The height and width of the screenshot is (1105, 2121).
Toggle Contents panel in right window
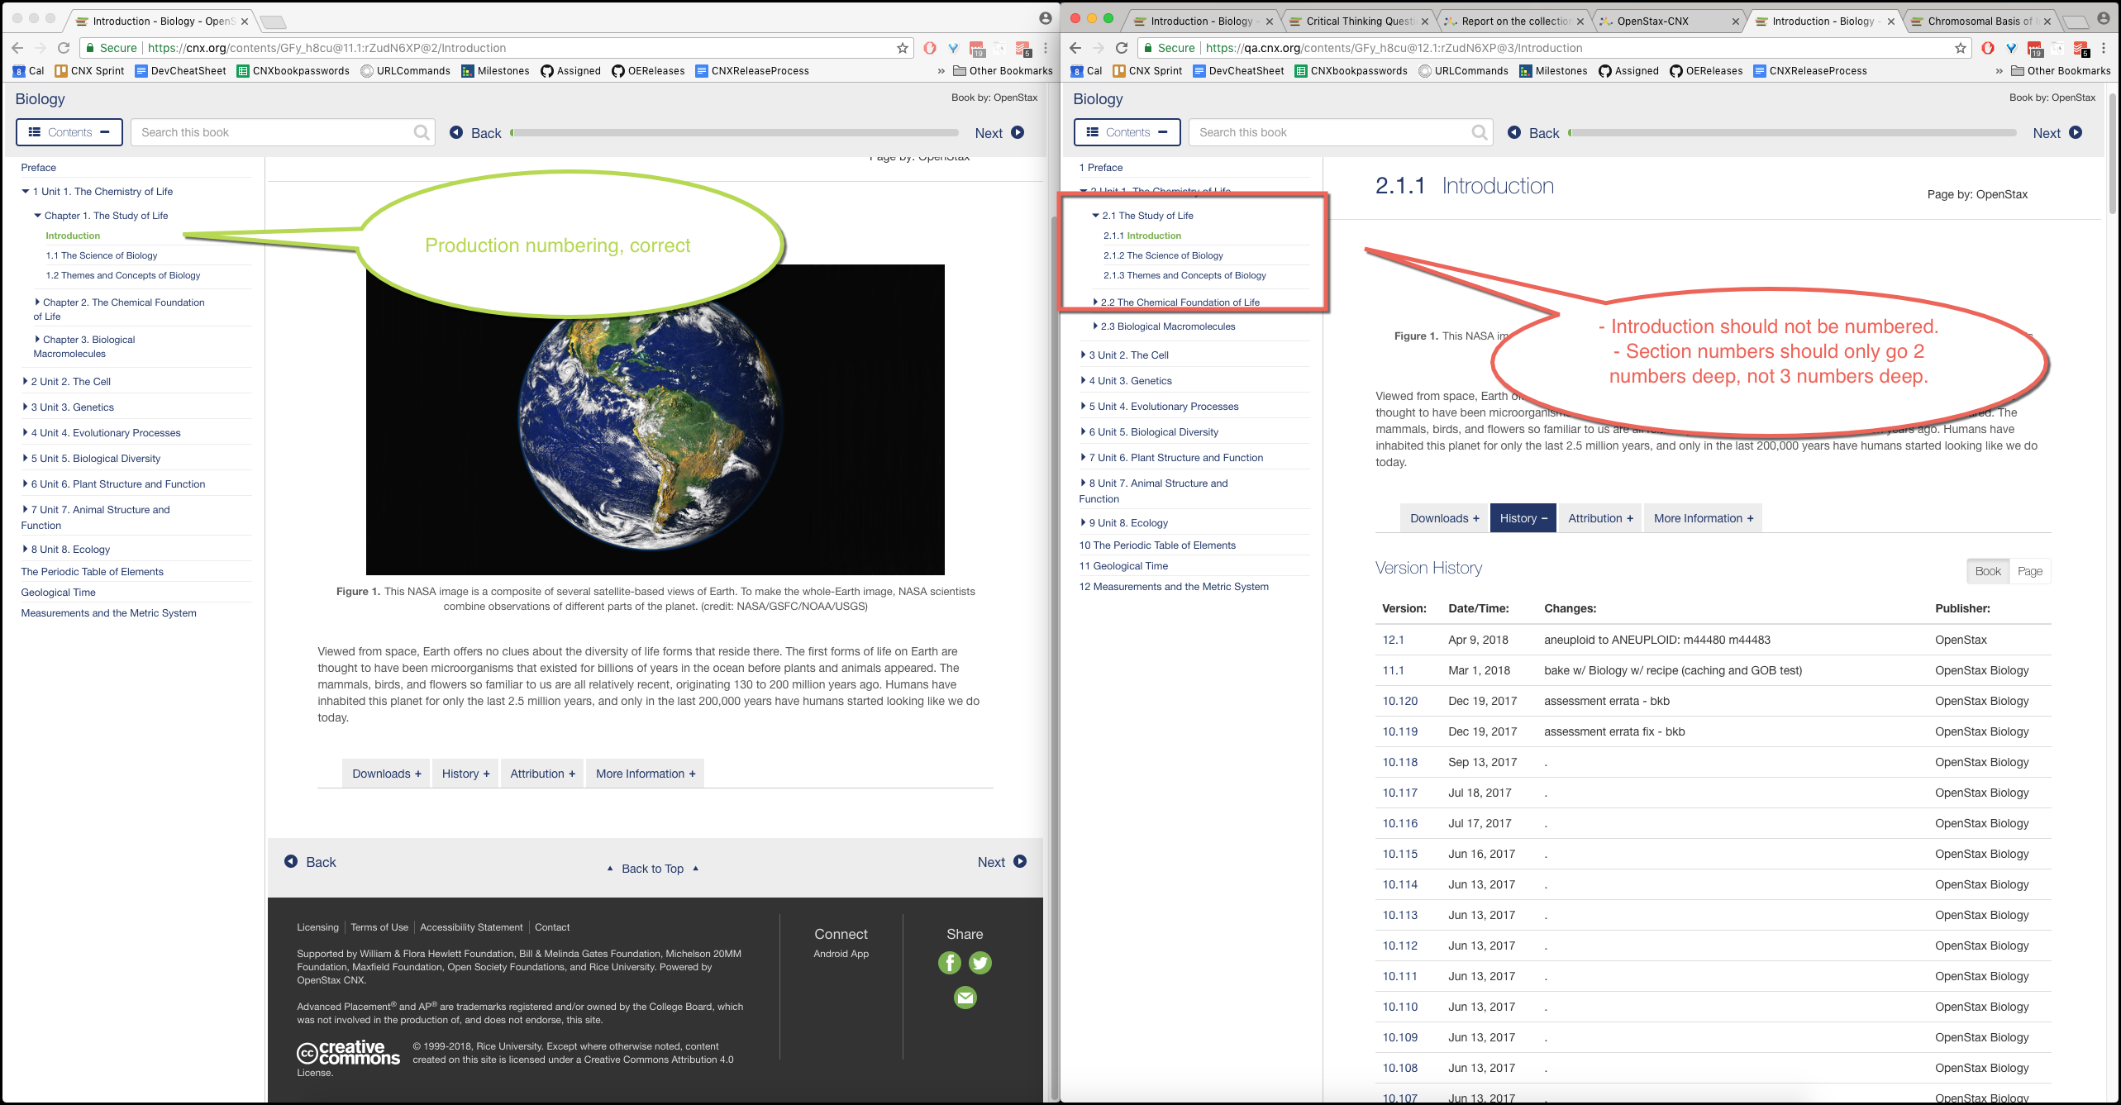[x=1127, y=132]
